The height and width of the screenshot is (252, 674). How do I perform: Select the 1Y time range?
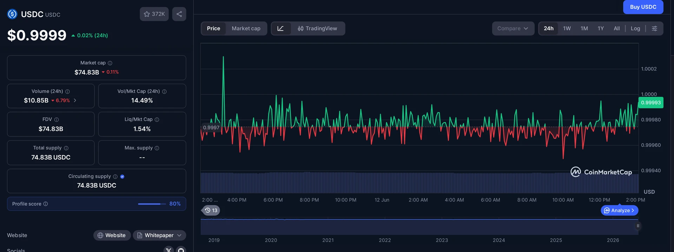601,28
